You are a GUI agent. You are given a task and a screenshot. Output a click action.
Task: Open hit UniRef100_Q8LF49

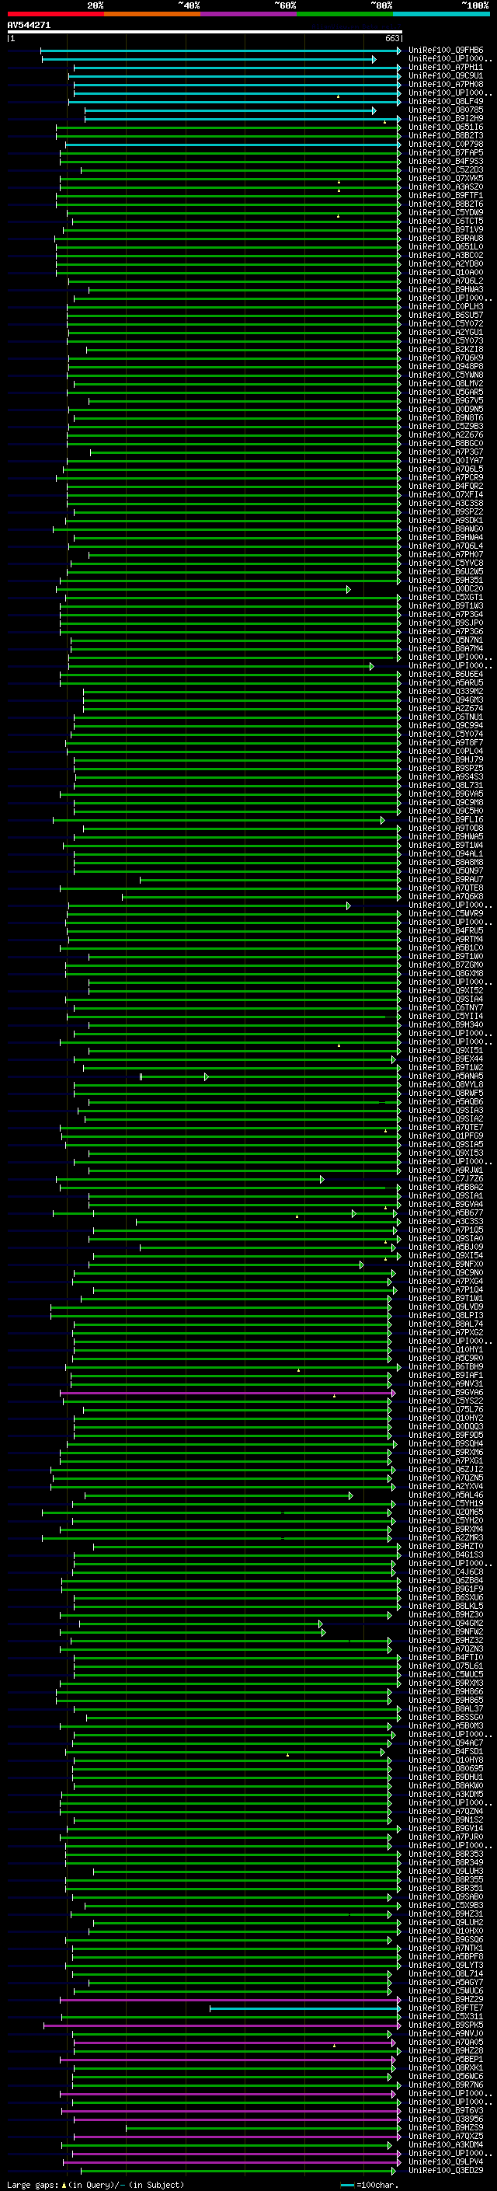click(x=446, y=101)
